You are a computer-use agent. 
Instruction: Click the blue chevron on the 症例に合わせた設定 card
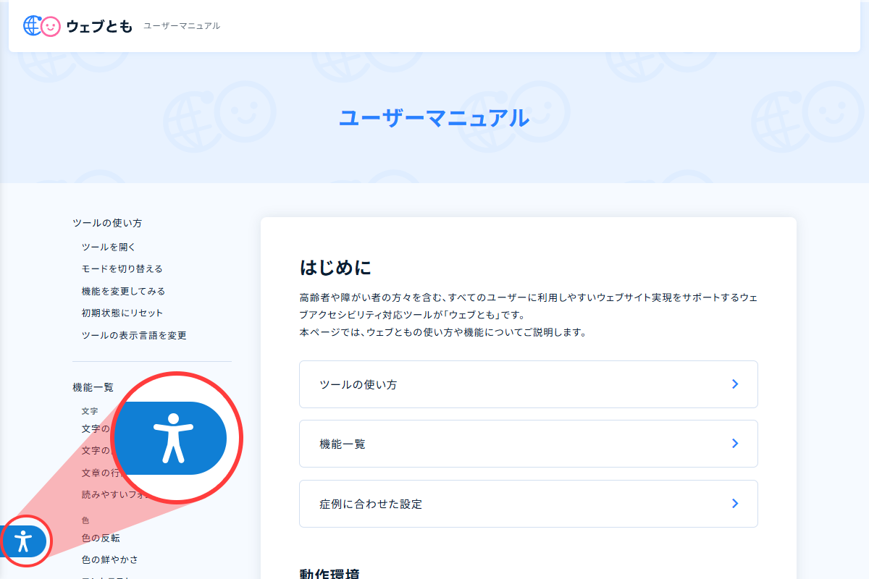(x=735, y=503)
